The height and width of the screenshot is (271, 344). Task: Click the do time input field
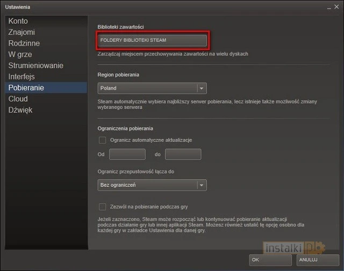pos(183,155)
